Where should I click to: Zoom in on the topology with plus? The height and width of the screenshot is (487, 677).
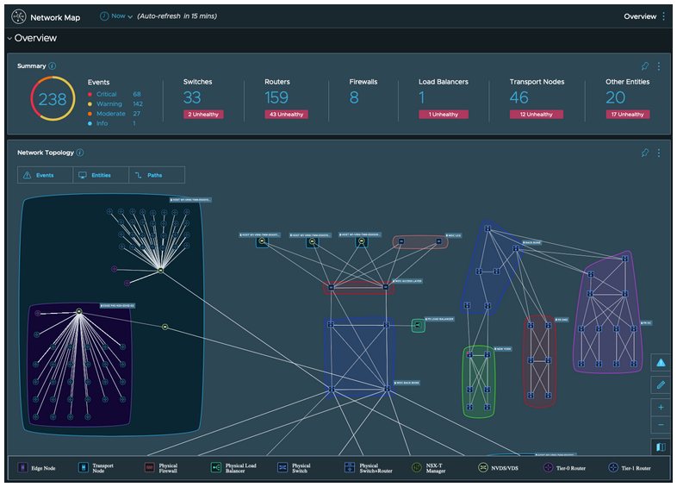click(x=661, y=407)
